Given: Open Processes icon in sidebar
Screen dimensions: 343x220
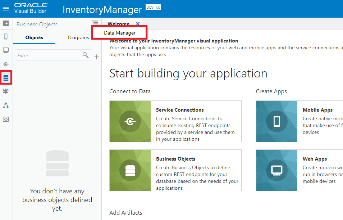Looking at the screenshot, I should pyautogui.click(x=6, y=105).
